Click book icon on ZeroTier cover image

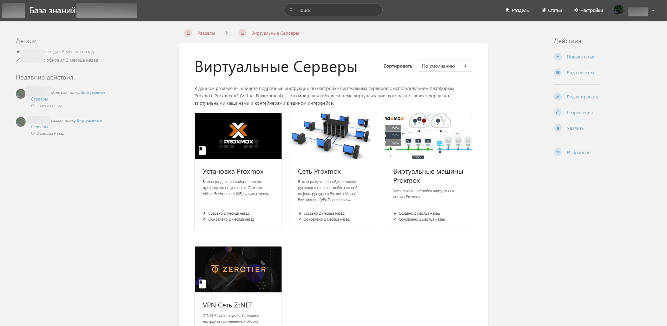pyautogui.click(x=202, y=284)
